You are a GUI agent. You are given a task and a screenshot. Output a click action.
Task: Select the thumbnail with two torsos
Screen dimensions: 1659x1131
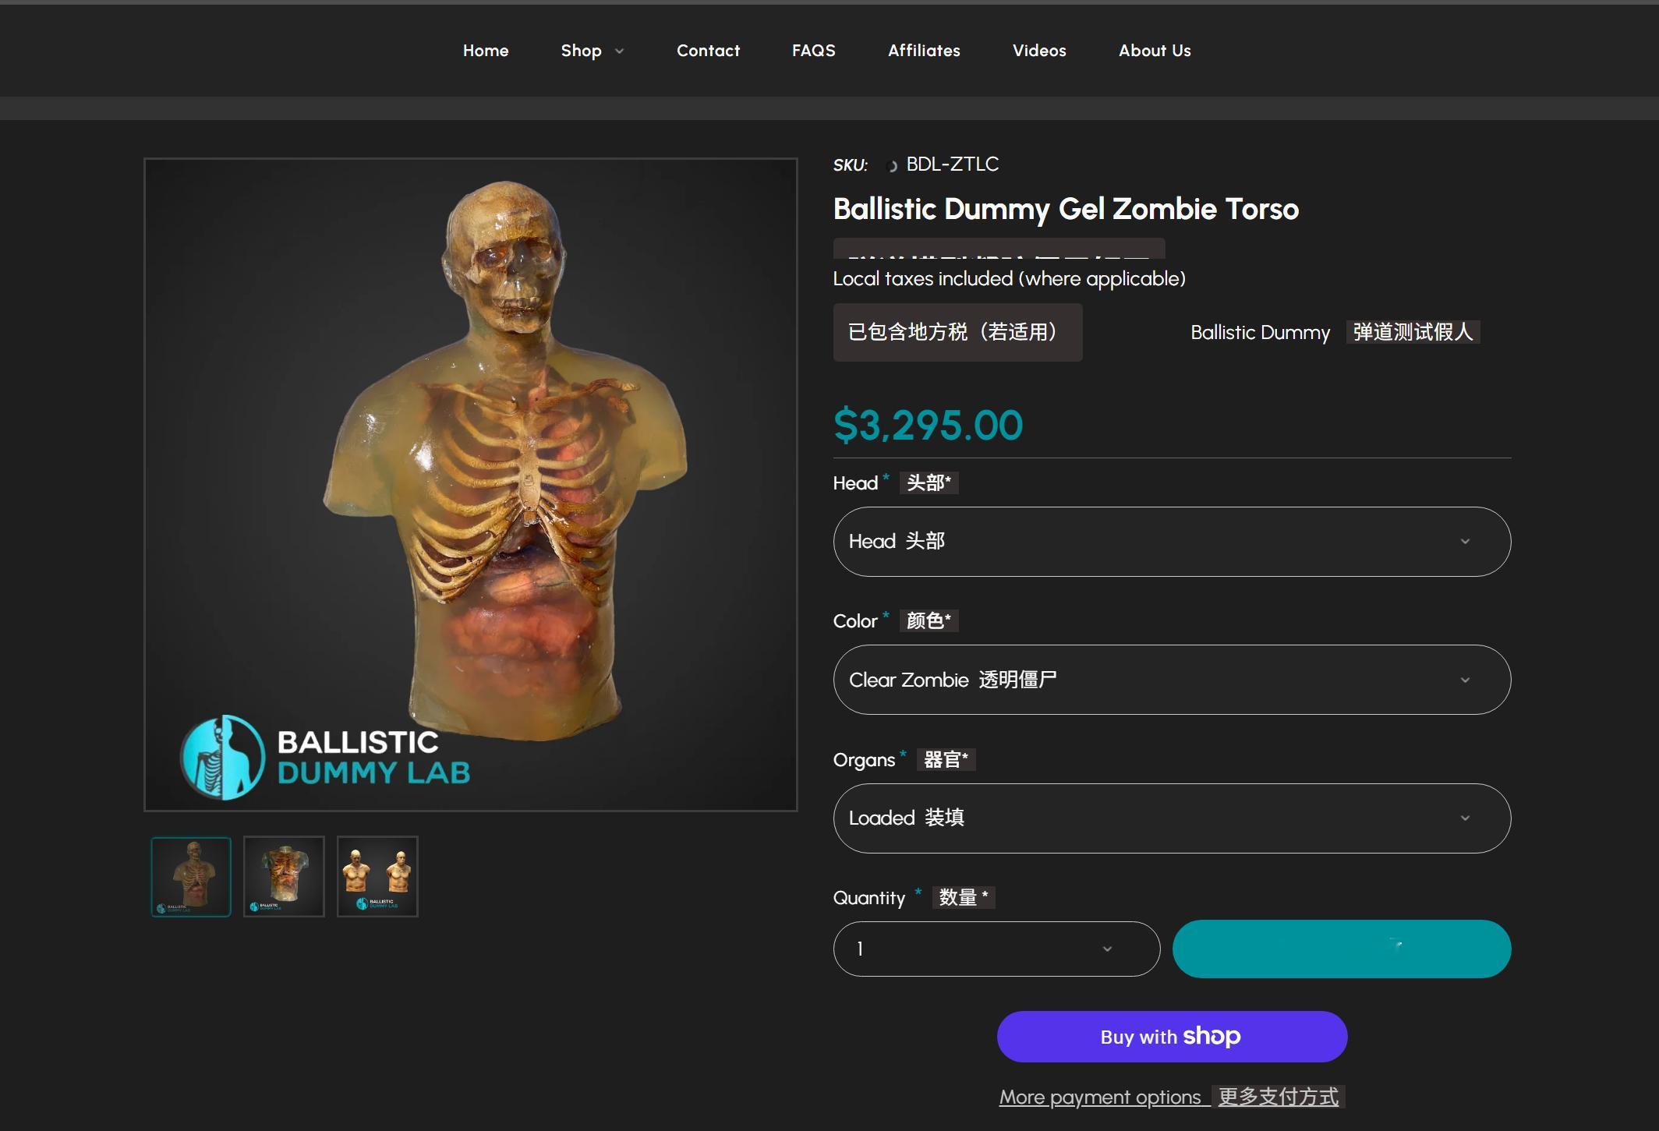tap(377, 877)
